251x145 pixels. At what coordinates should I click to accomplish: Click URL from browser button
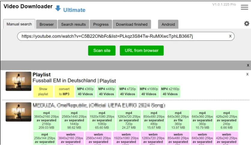coord(142,51)
